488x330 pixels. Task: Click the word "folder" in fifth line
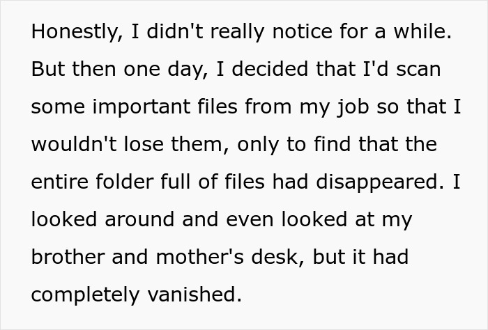(125, 182)
